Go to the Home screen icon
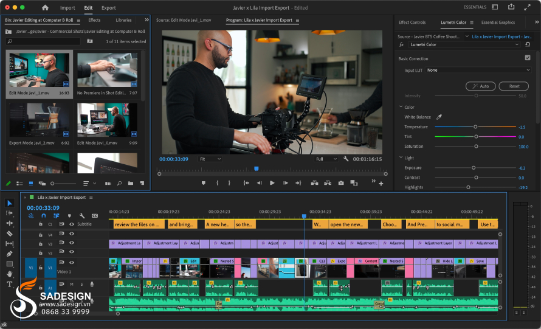 (x=45, y=7)
